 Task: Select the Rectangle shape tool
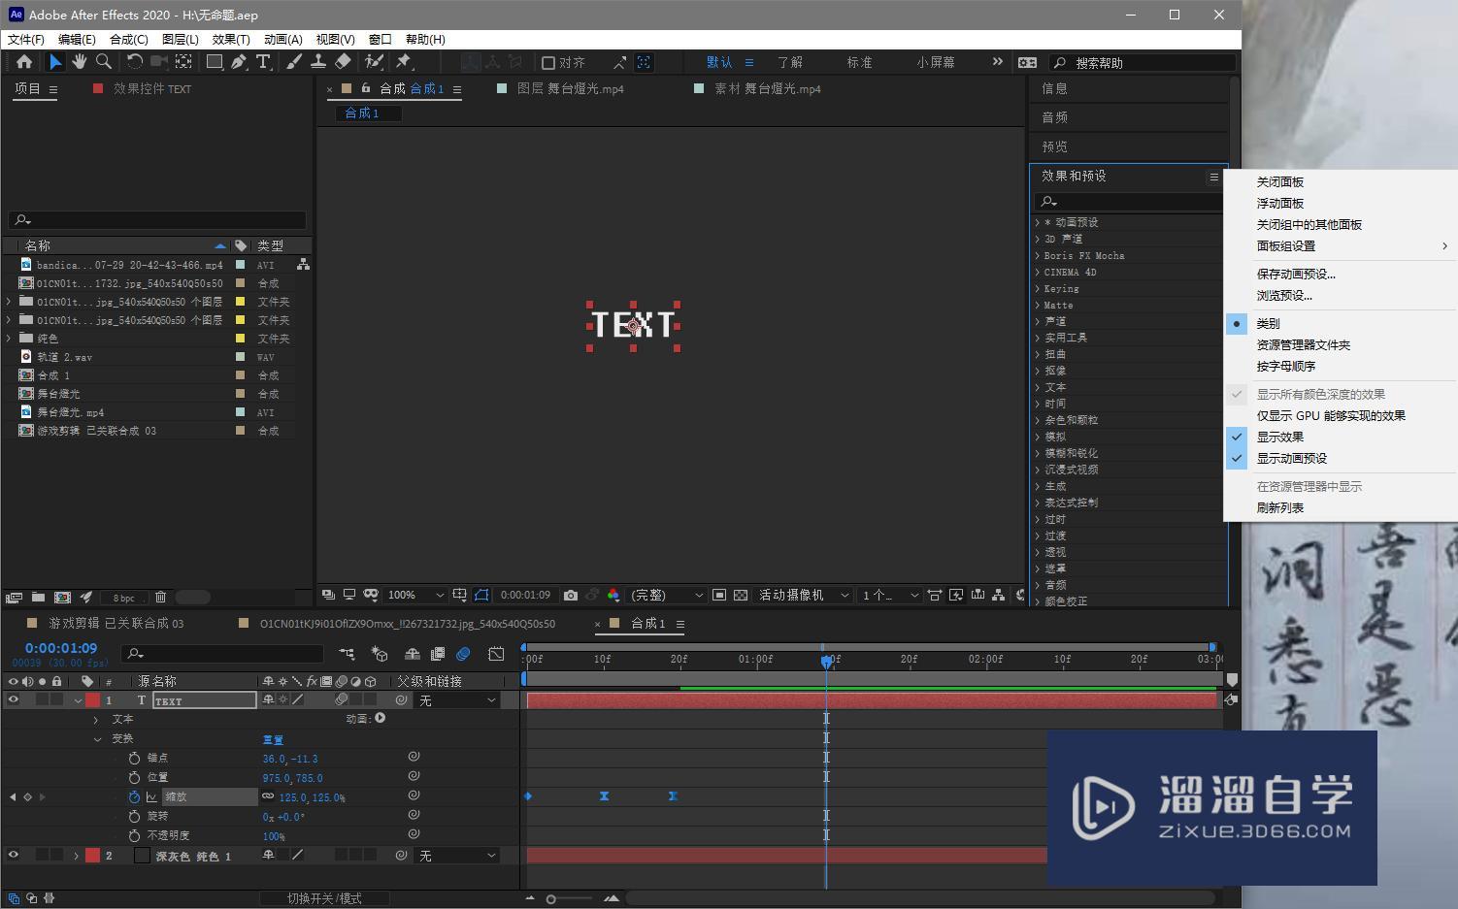214,62
